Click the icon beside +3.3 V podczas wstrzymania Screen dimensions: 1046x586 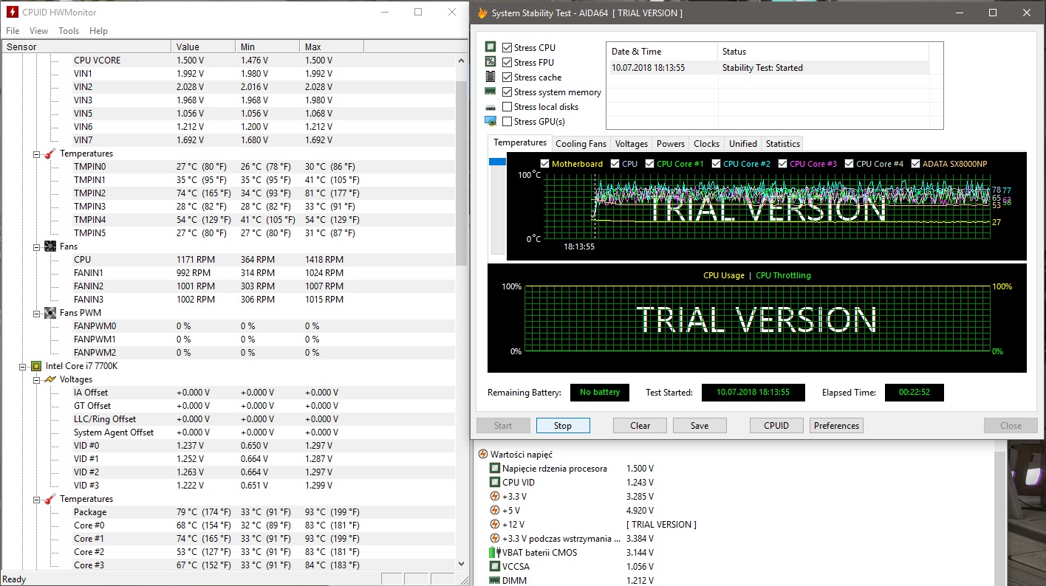point(495,539)
